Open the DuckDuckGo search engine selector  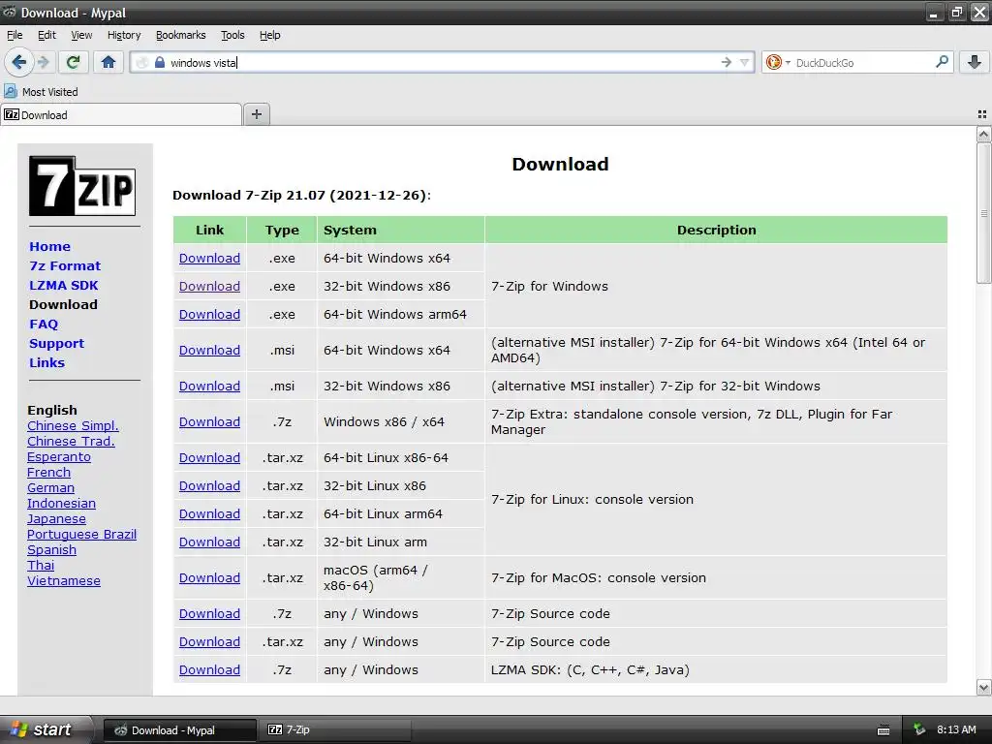778,62
